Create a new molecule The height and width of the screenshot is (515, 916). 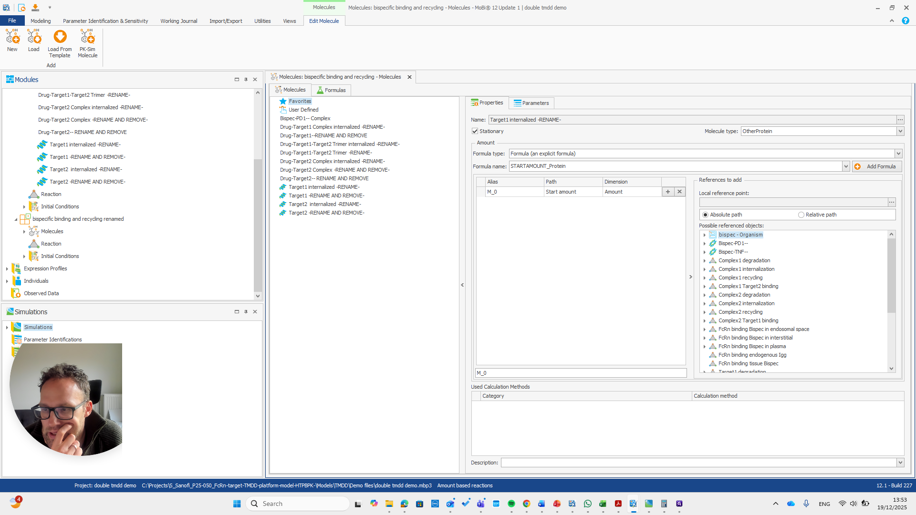coord(12,41)
